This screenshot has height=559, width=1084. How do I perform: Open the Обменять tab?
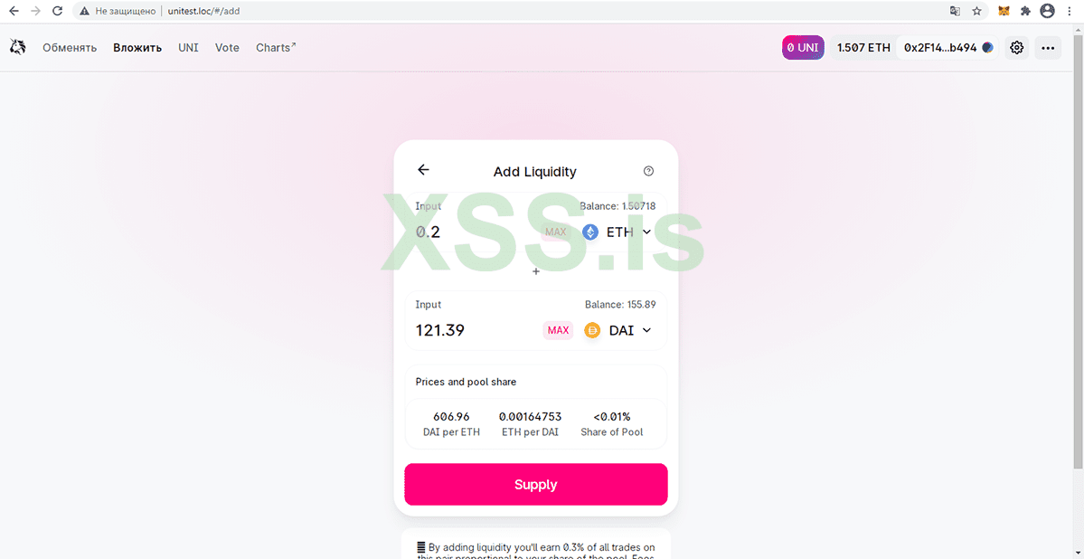(x=70, y=48)
